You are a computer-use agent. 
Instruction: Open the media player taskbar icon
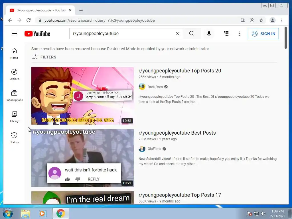point(42,213)
